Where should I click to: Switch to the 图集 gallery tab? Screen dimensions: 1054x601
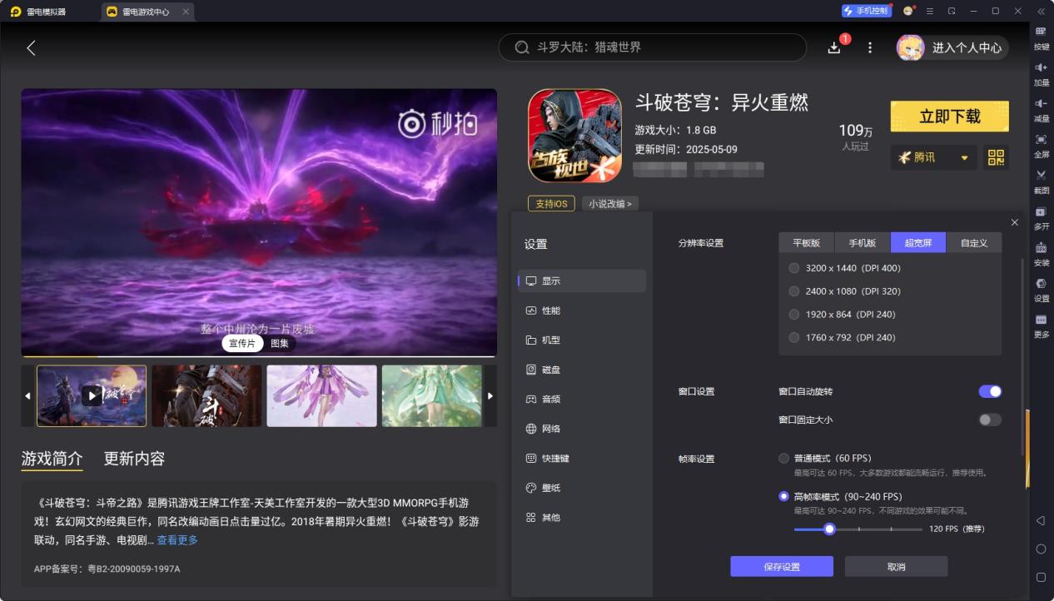click(280, 343)
